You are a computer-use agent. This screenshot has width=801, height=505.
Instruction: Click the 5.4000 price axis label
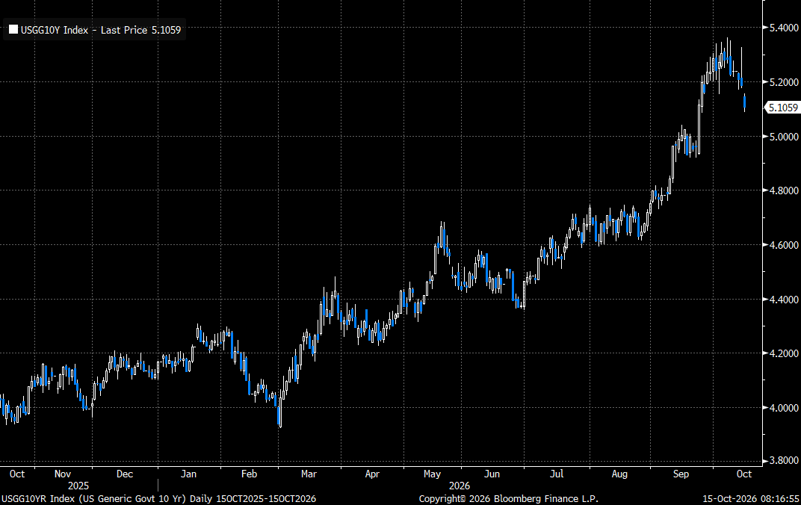[784, 28]
